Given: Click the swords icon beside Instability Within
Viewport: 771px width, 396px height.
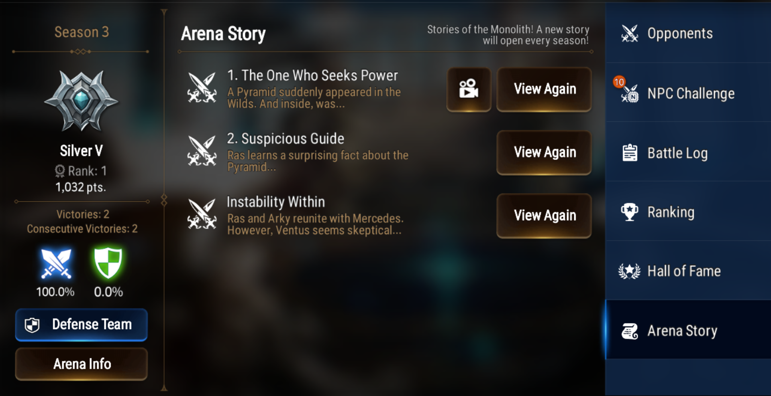Looking at the screenshot, I should [202, 214].
